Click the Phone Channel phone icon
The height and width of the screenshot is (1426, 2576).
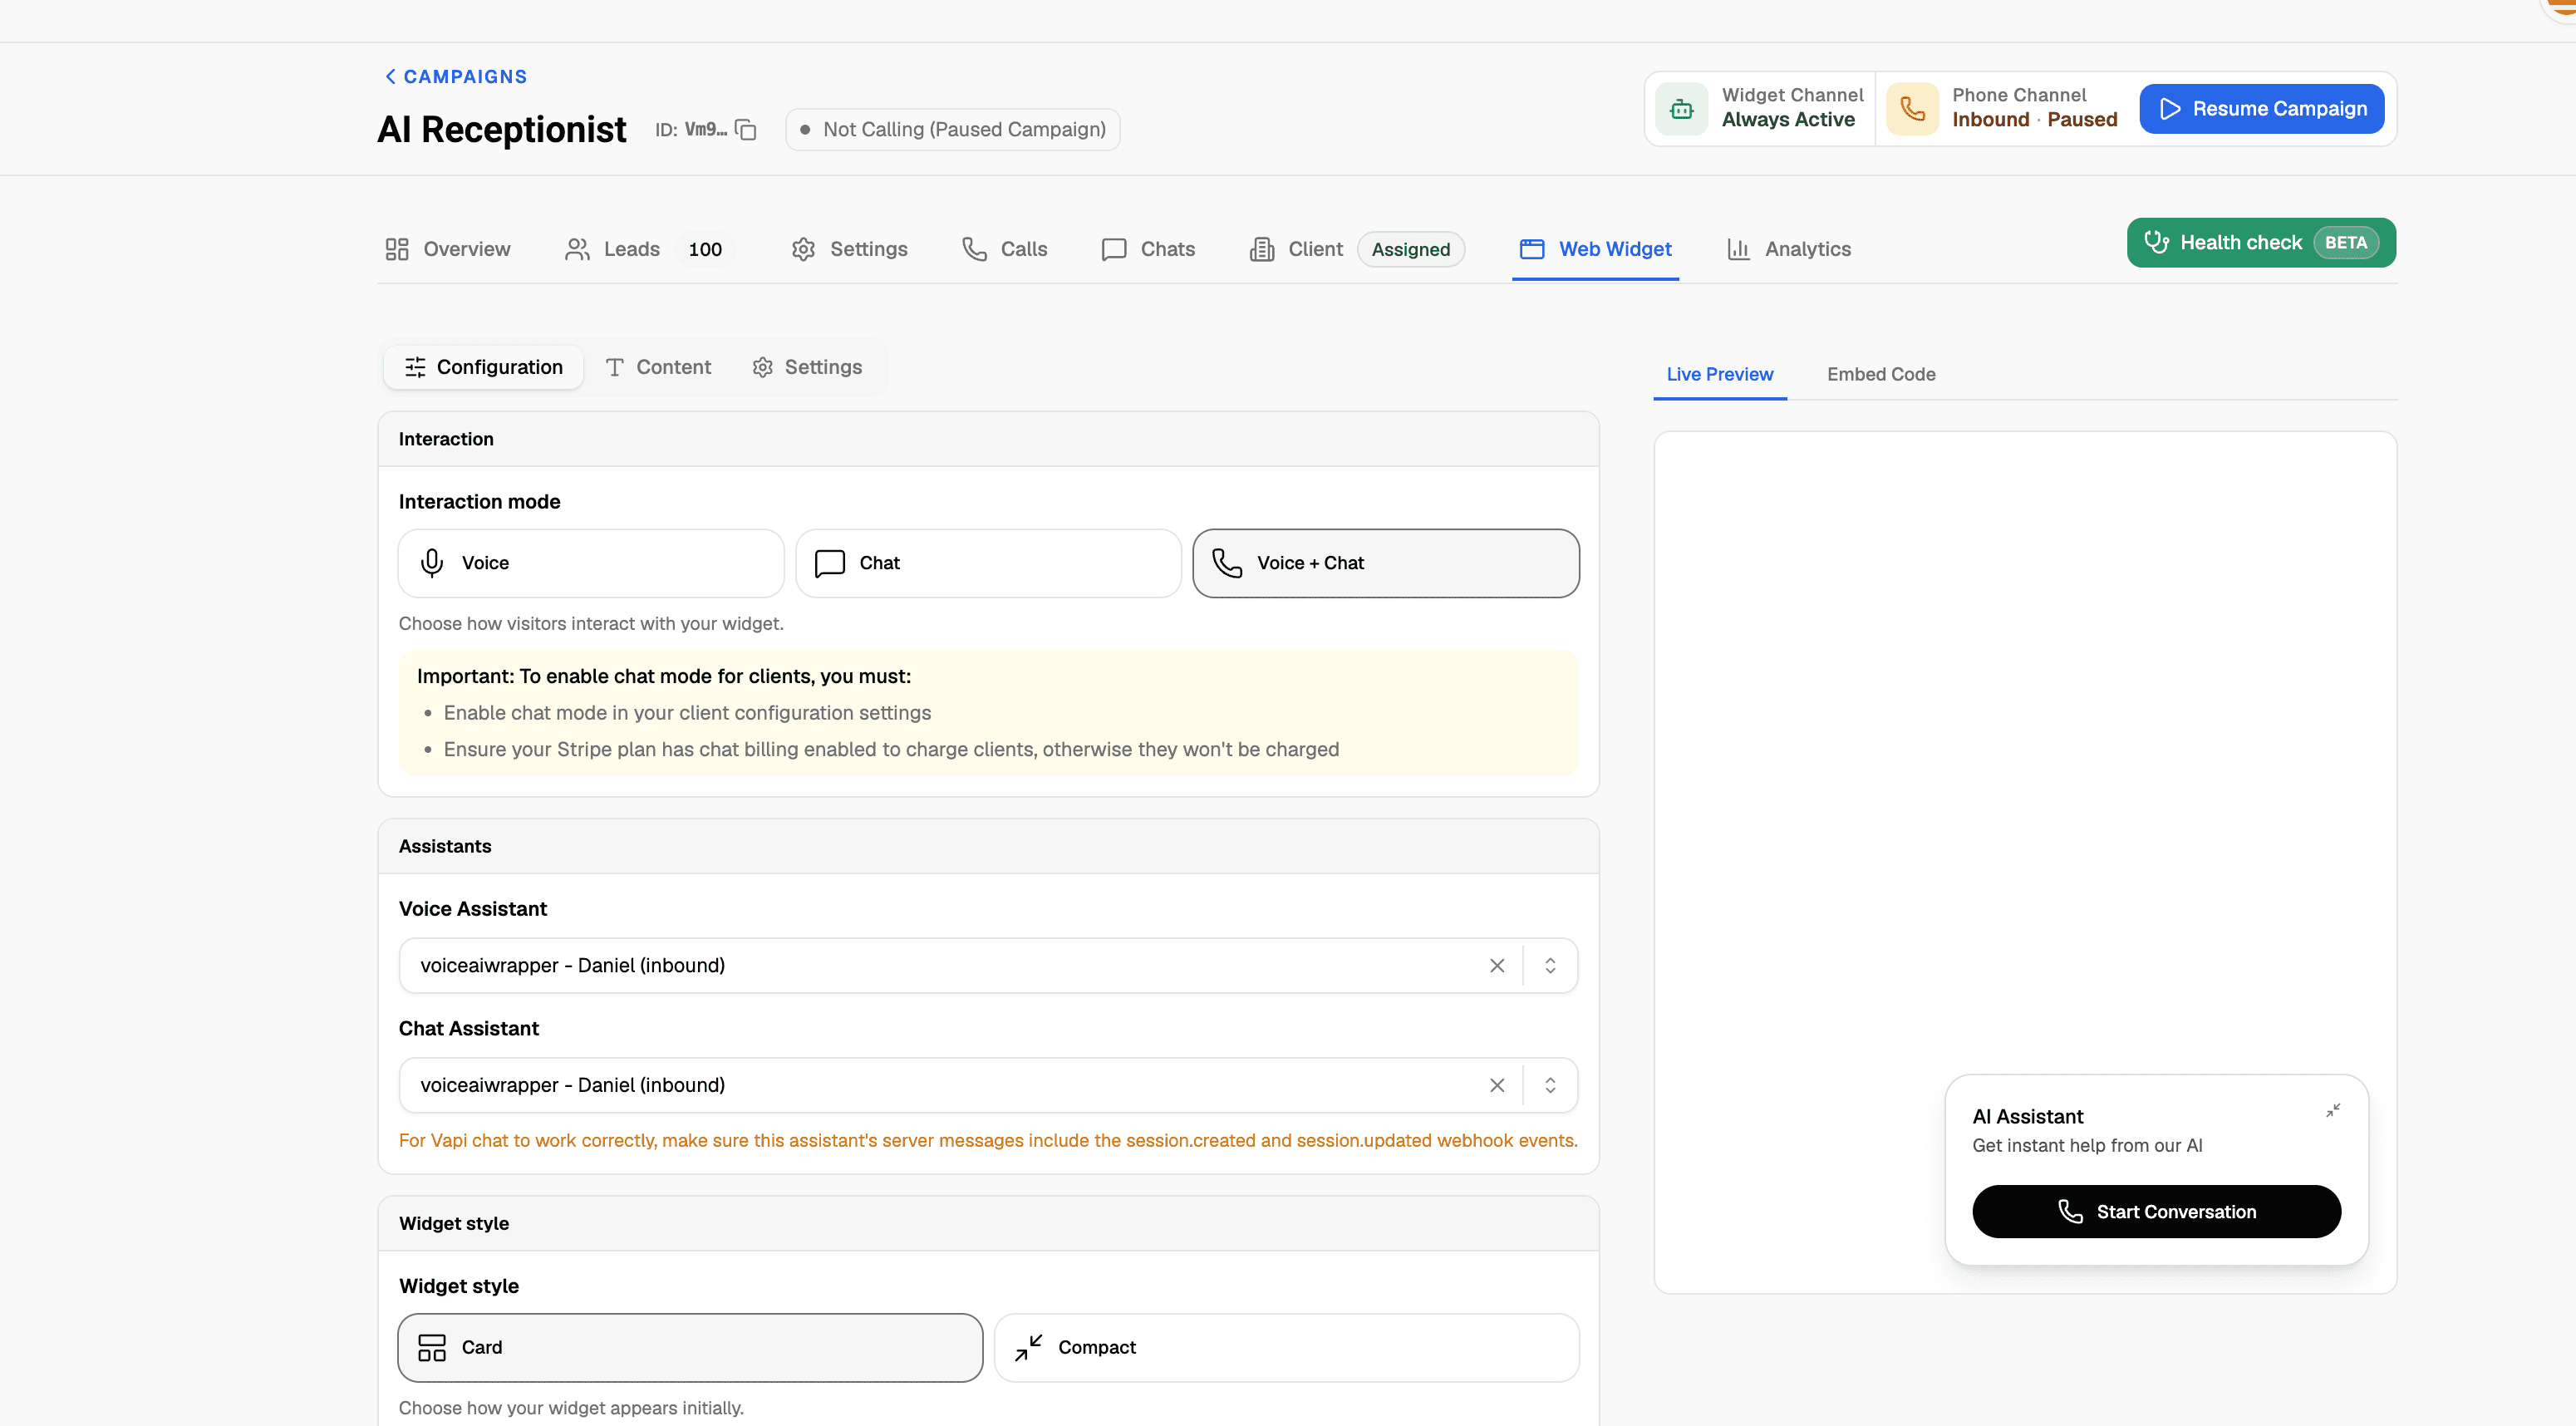point(1912,108)
